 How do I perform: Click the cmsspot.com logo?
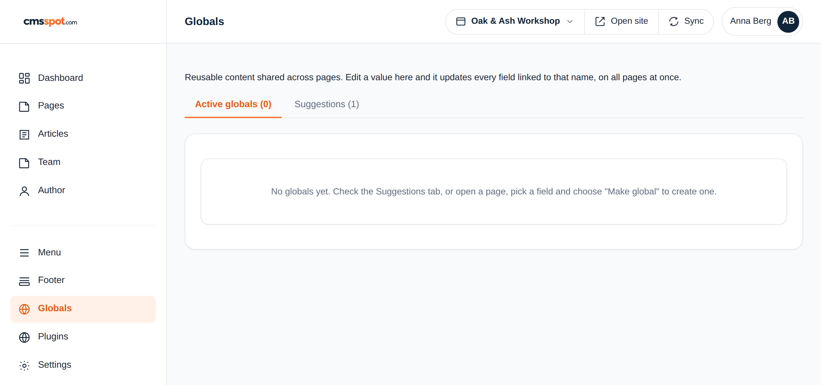click(x=50, y=21)
